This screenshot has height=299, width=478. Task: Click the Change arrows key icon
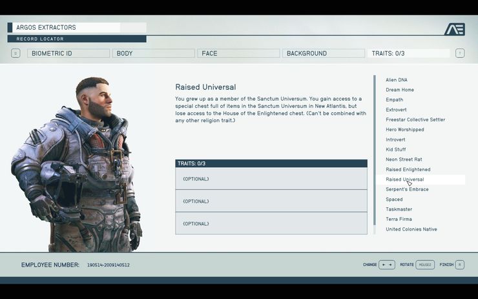[x=387, y=265]
